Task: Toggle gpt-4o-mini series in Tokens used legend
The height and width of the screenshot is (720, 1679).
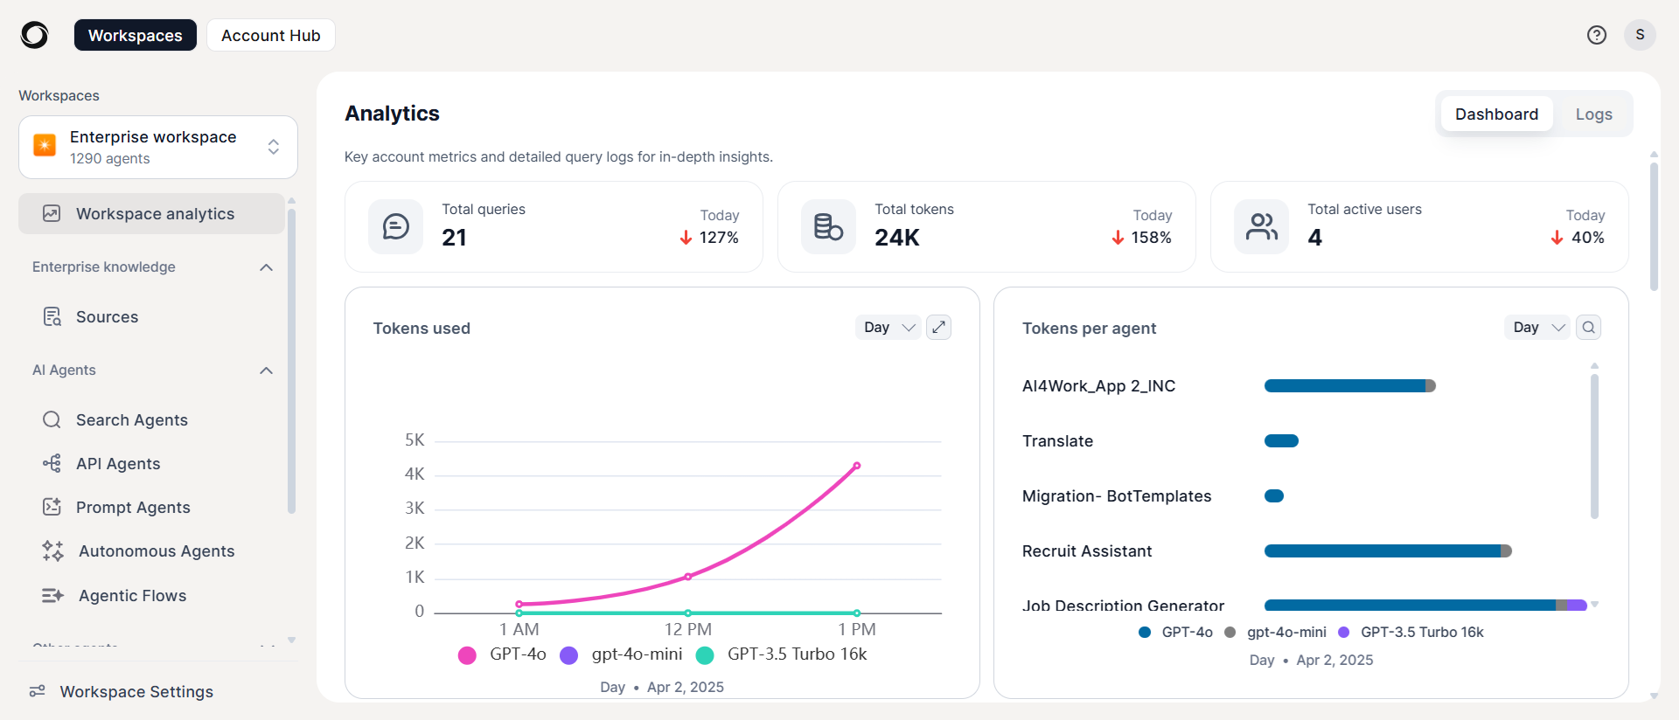Action: click(622, 654)
